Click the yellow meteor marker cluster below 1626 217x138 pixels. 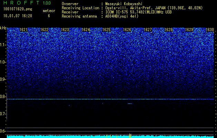pyautogui.click(x=130, y=136)
